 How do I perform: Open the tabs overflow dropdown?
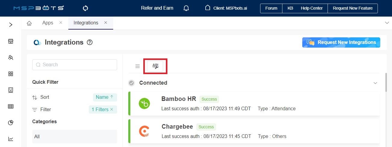(x=387, y=23)
